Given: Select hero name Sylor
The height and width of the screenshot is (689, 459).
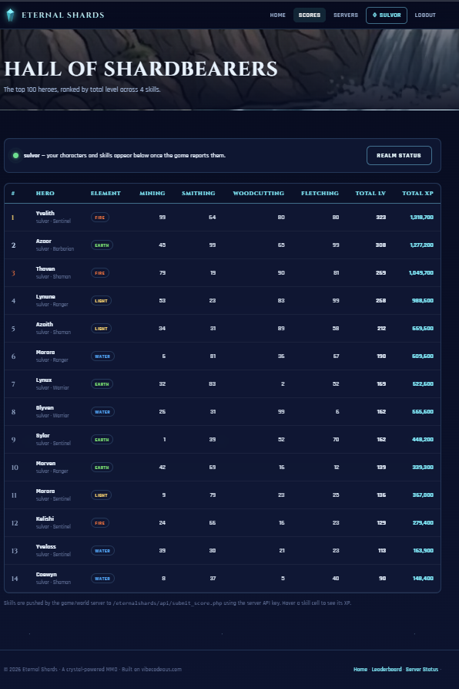Looking at the screenshot, I should click(43, 435).
